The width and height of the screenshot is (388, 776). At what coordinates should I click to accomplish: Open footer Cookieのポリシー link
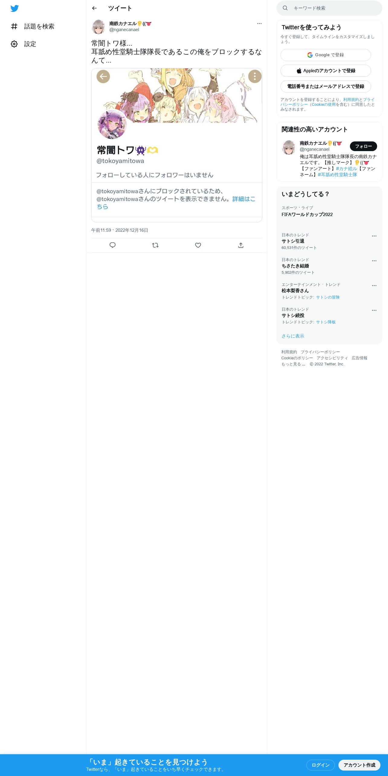pyautogui.click(x=297, y=358)
